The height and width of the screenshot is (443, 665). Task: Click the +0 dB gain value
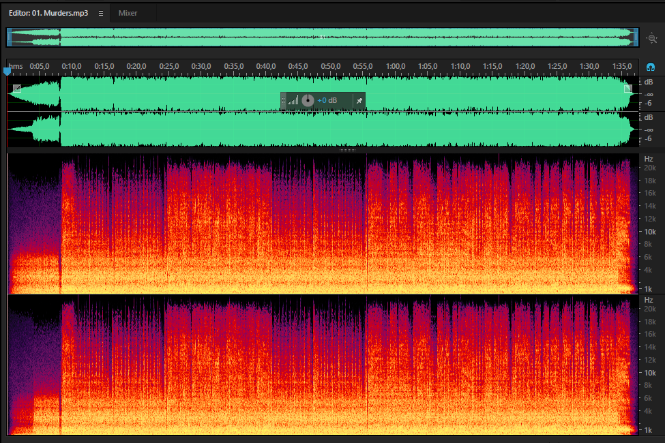(x=327, y=100)
